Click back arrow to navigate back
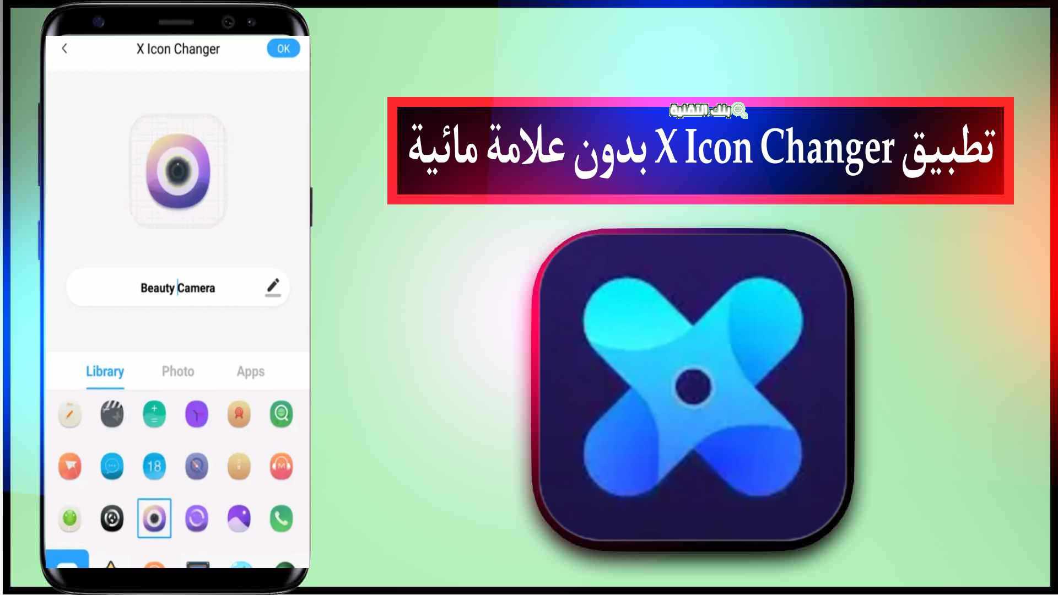The width and height of the screenshot is (1058, 595). [x=66, y=48]
